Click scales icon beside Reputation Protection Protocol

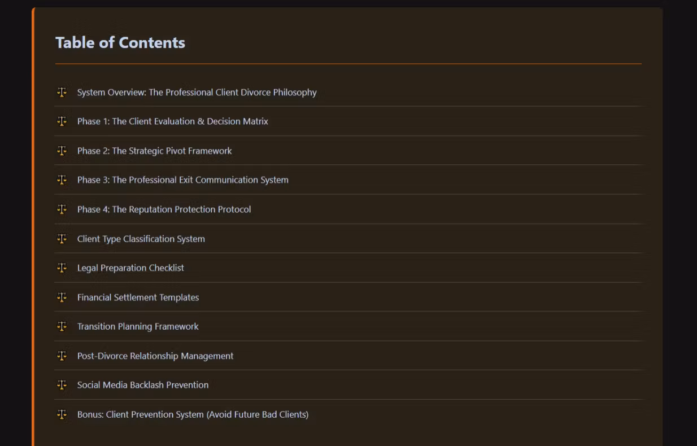tap(62, 209)
